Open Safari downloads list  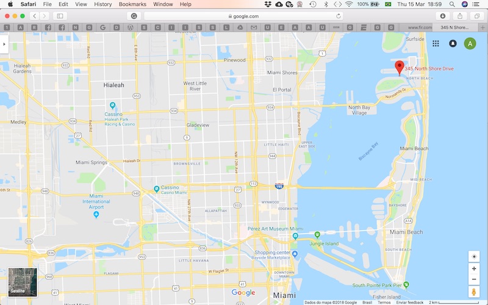[x=443, y=16]
